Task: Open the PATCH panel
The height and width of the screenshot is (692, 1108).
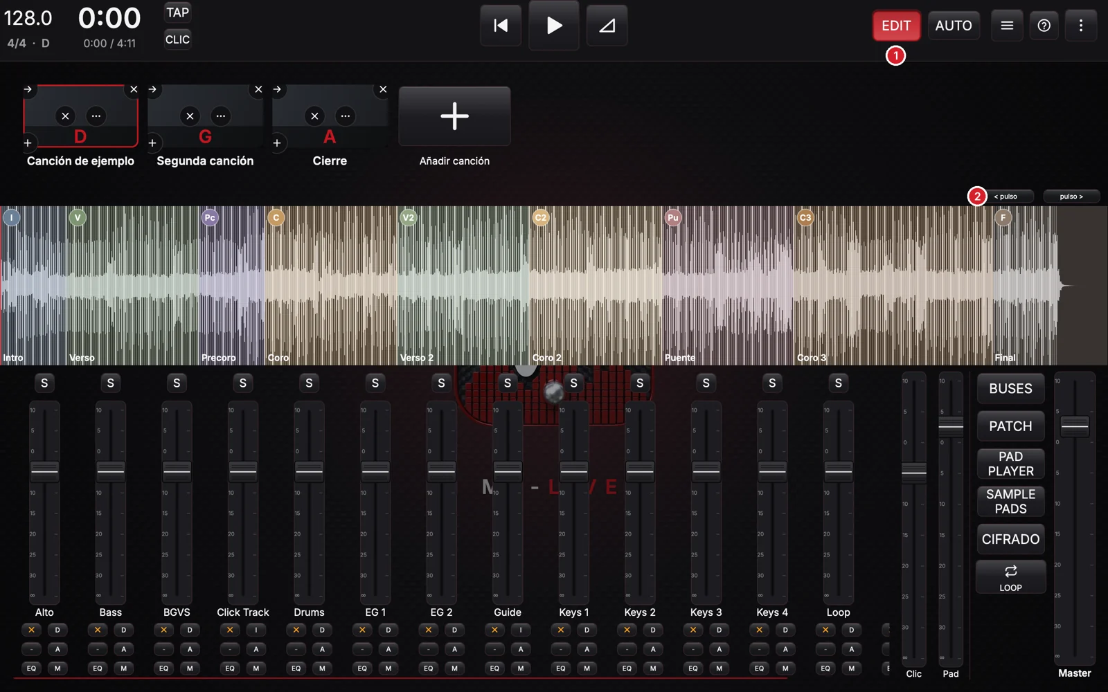Action: [1010, 426]
